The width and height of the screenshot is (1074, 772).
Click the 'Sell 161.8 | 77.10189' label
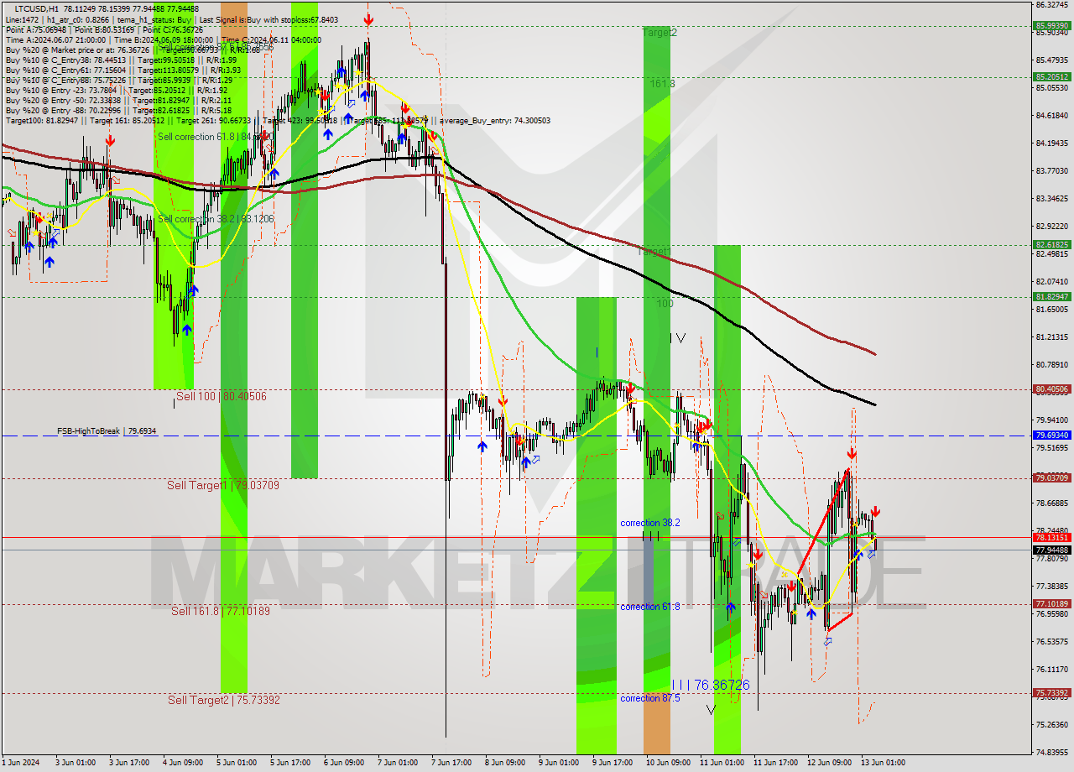(x=221, y=612)
